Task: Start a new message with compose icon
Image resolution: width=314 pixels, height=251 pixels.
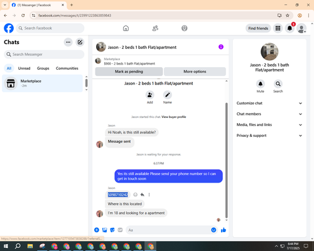Action: pos(80,42)
